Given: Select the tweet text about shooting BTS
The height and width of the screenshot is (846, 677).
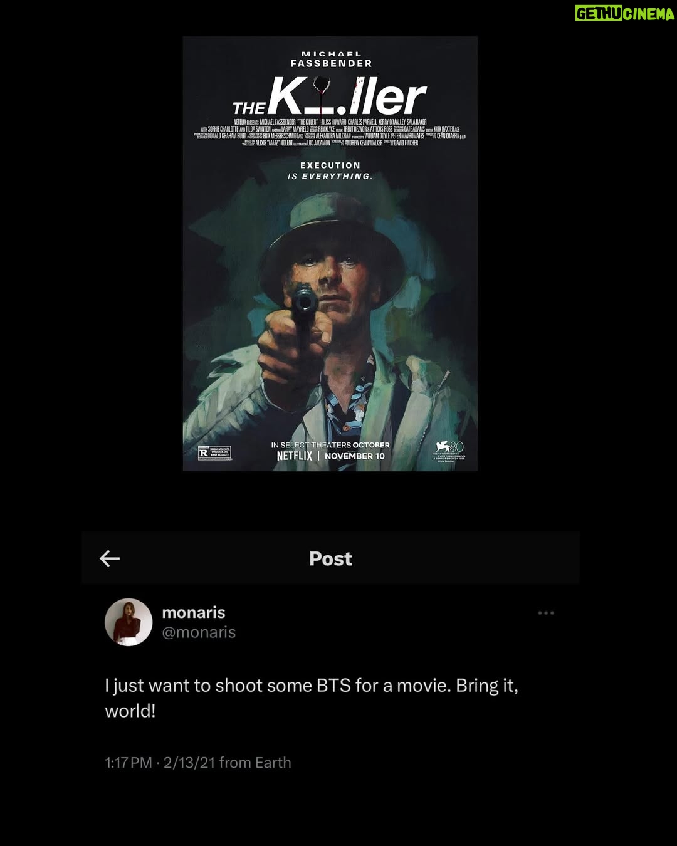Looking at the screenshot, I should click(312, 697).
